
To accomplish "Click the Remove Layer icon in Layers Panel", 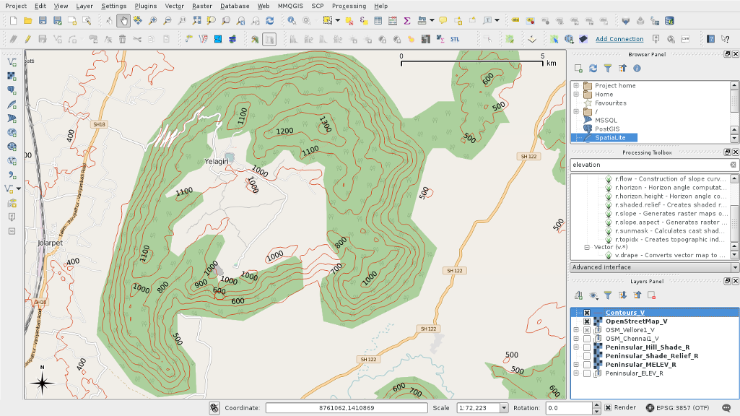I will coord(651,295).
